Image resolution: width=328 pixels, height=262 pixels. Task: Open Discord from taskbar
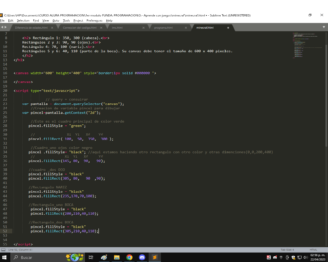pos(142,257)
